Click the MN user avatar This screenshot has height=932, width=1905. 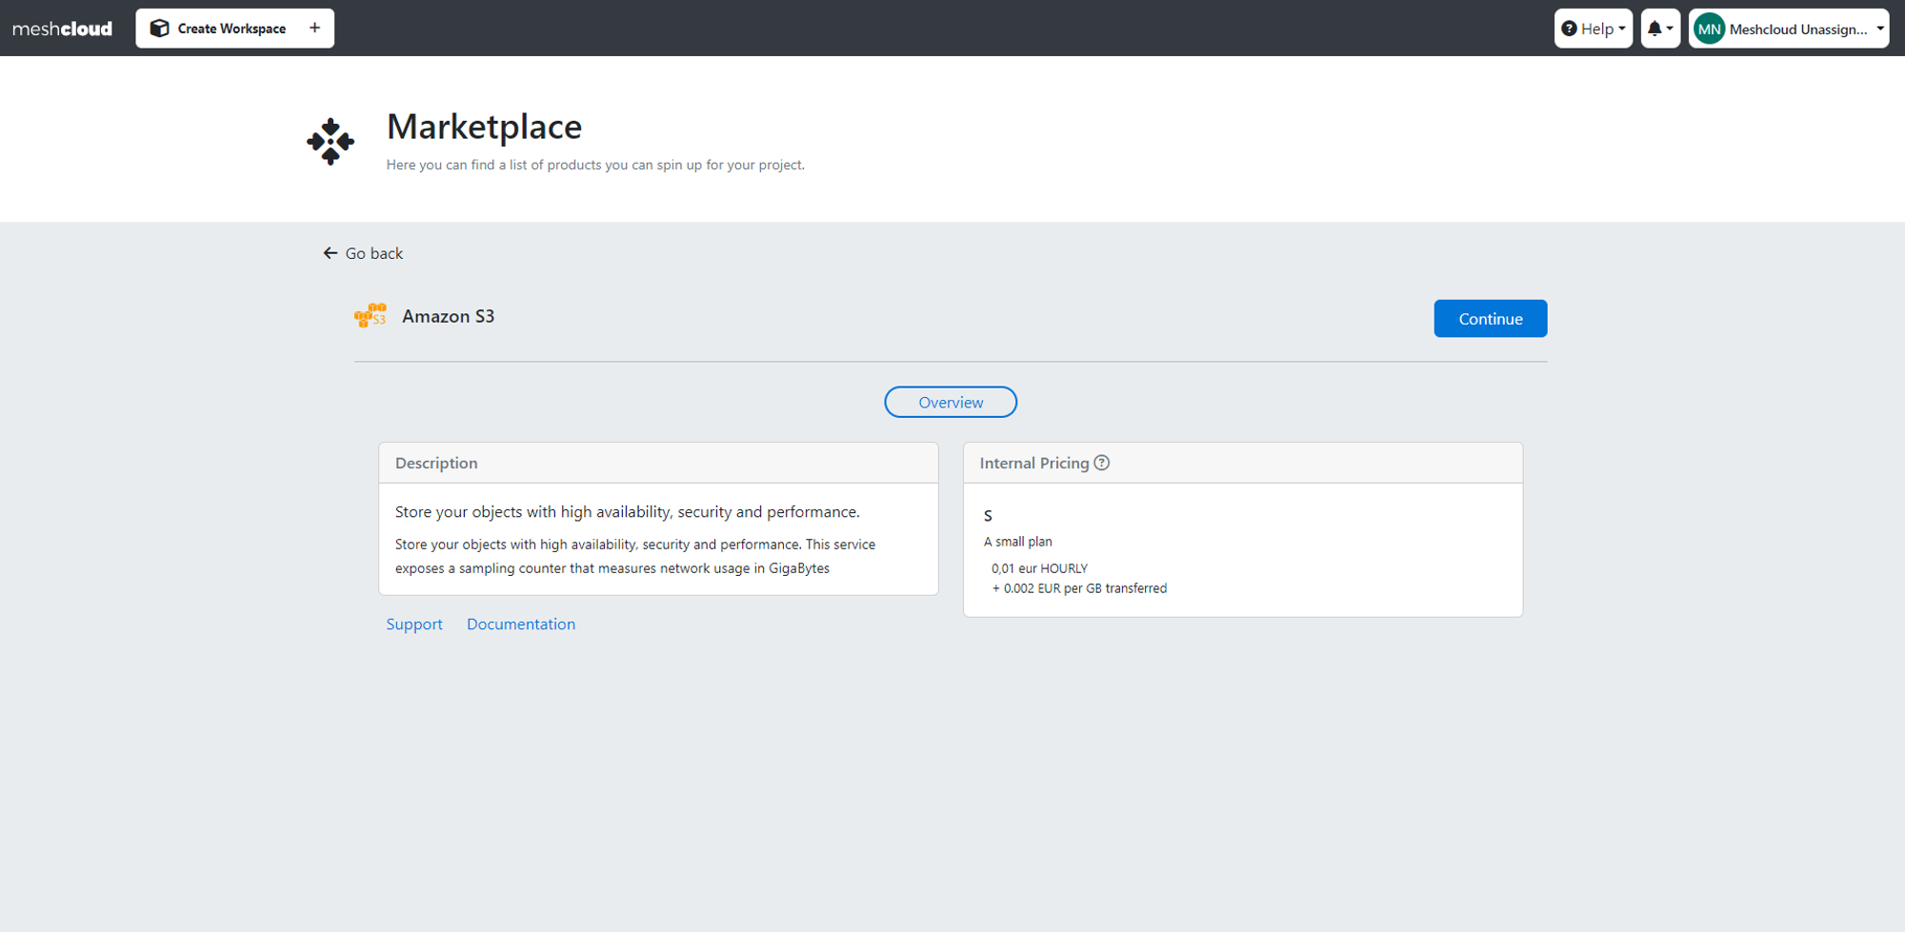tap(1709, 29)
